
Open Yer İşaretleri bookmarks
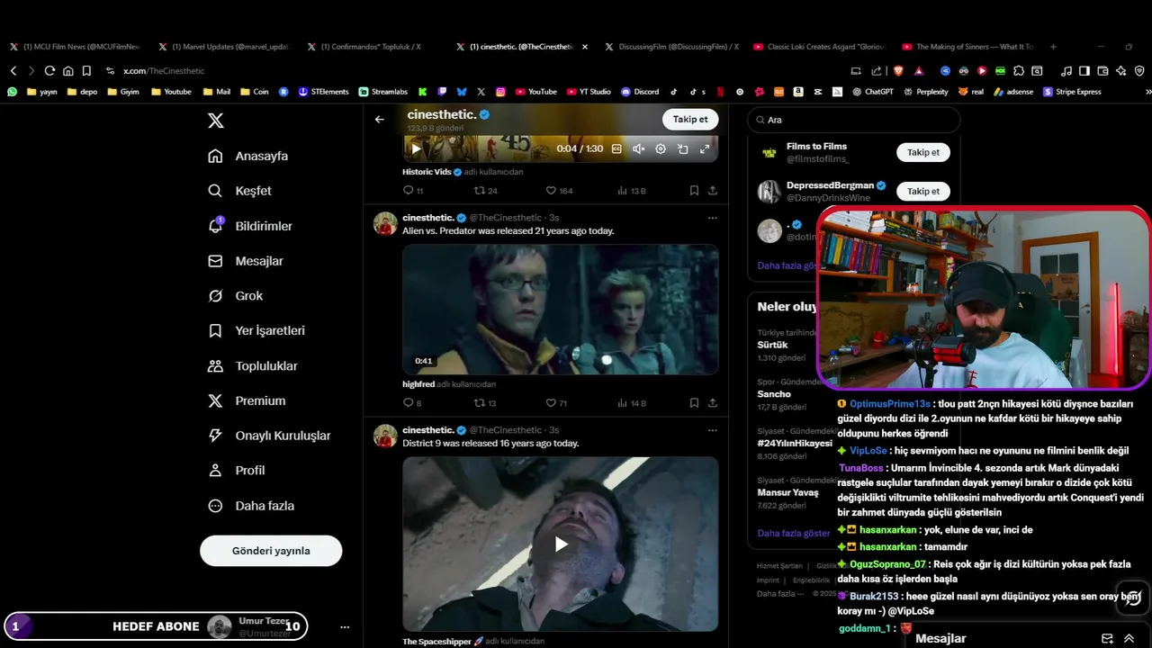[256, 330]
